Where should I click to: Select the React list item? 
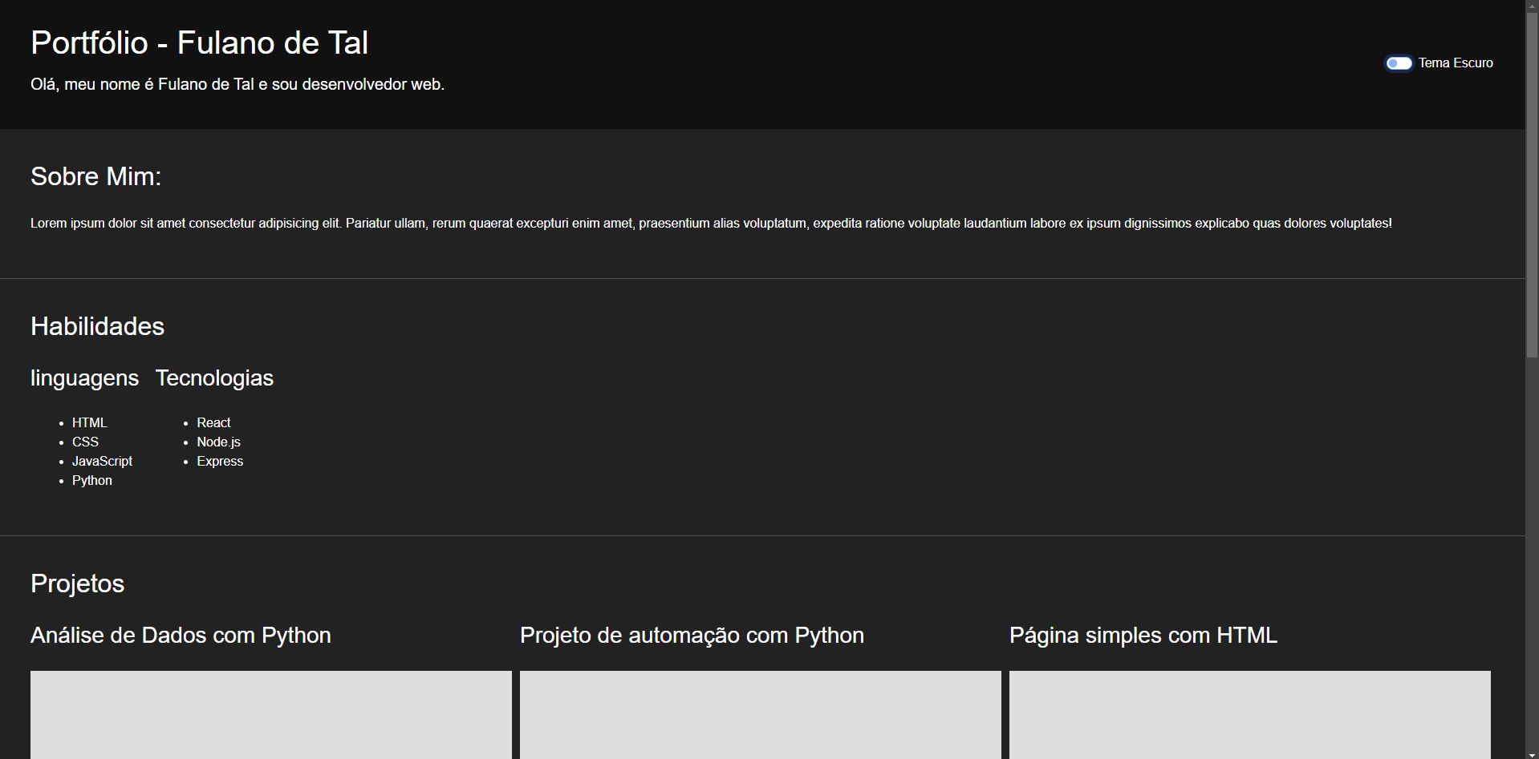pos(213,422)
